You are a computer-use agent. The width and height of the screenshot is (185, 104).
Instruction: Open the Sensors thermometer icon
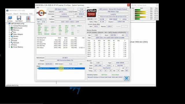click(x=28, y=18)
